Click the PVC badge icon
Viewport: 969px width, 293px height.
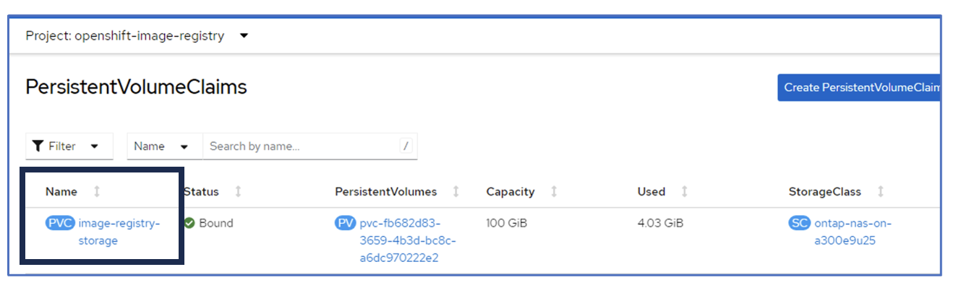pyautogui.click(x=60, y=223)
